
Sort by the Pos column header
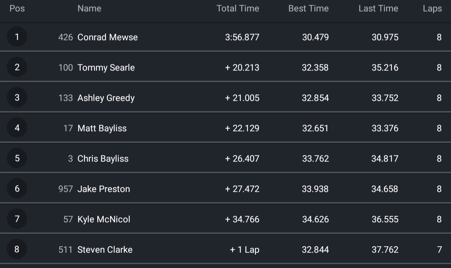(17, 8)
